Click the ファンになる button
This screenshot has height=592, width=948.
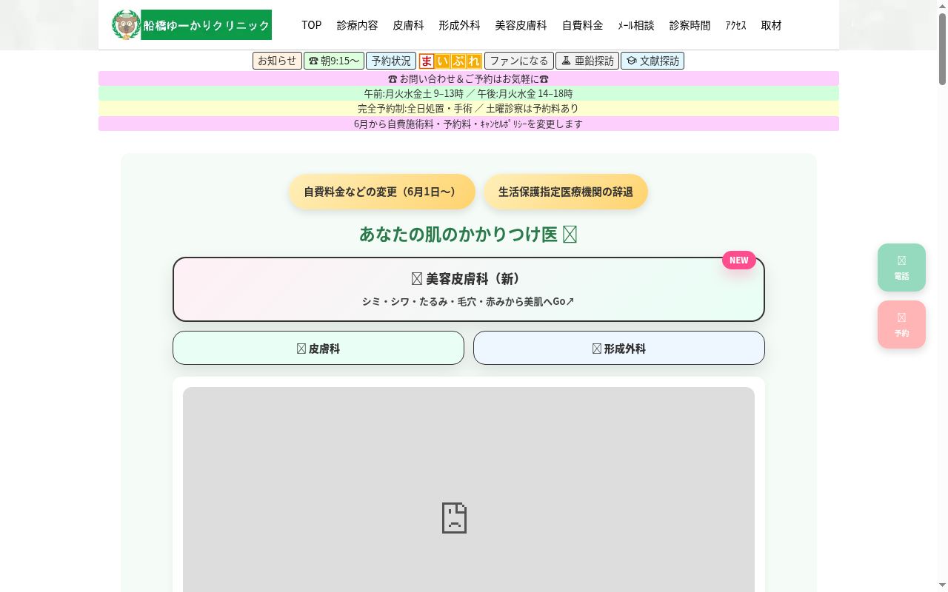tap(519, 61)
